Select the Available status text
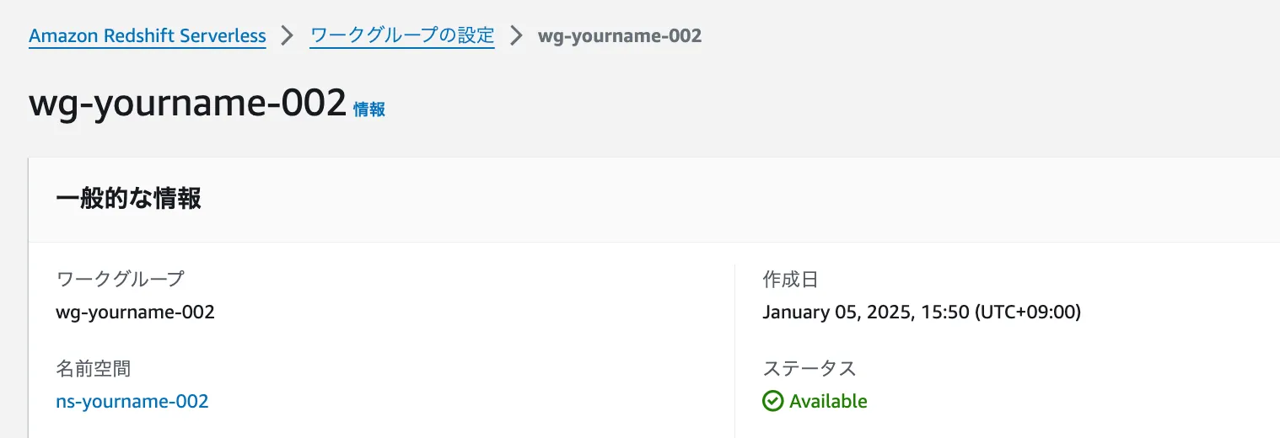 point(828,401)
